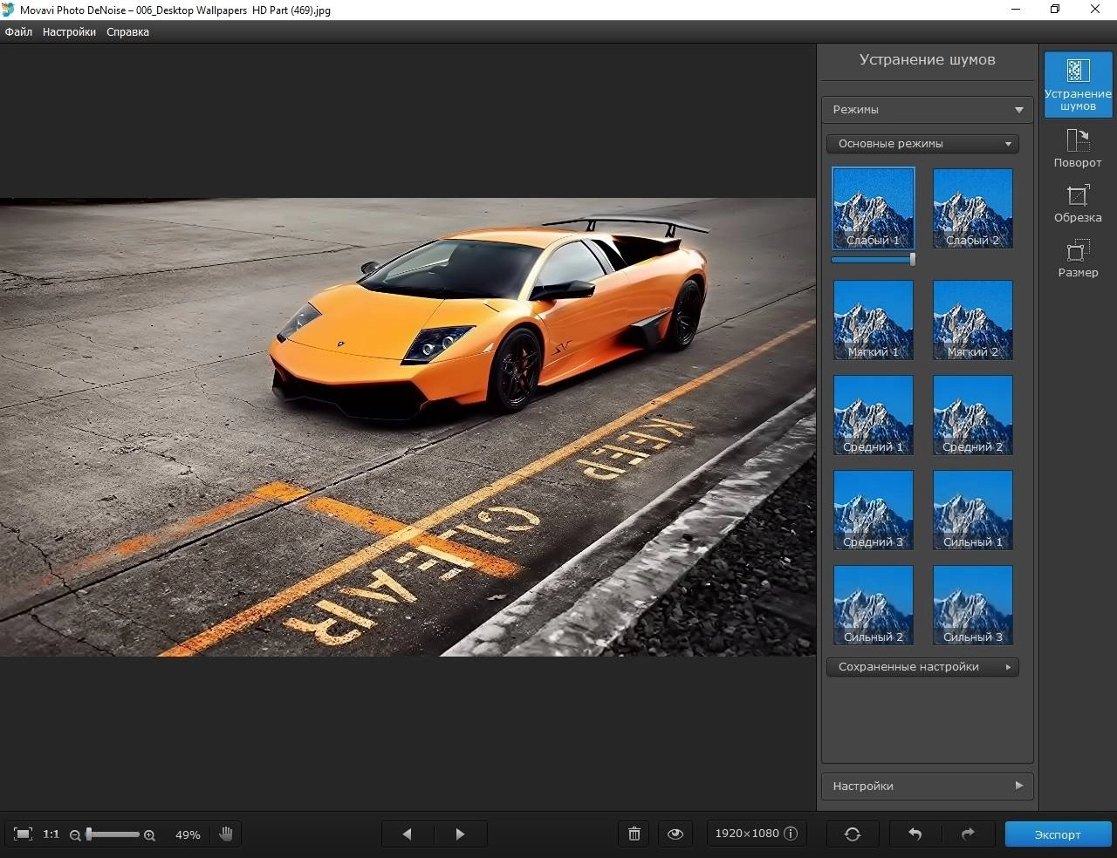Minimize the Movavi Photo DeNoise window
Screen dimensions: 1117x858
coord(1016,10)
